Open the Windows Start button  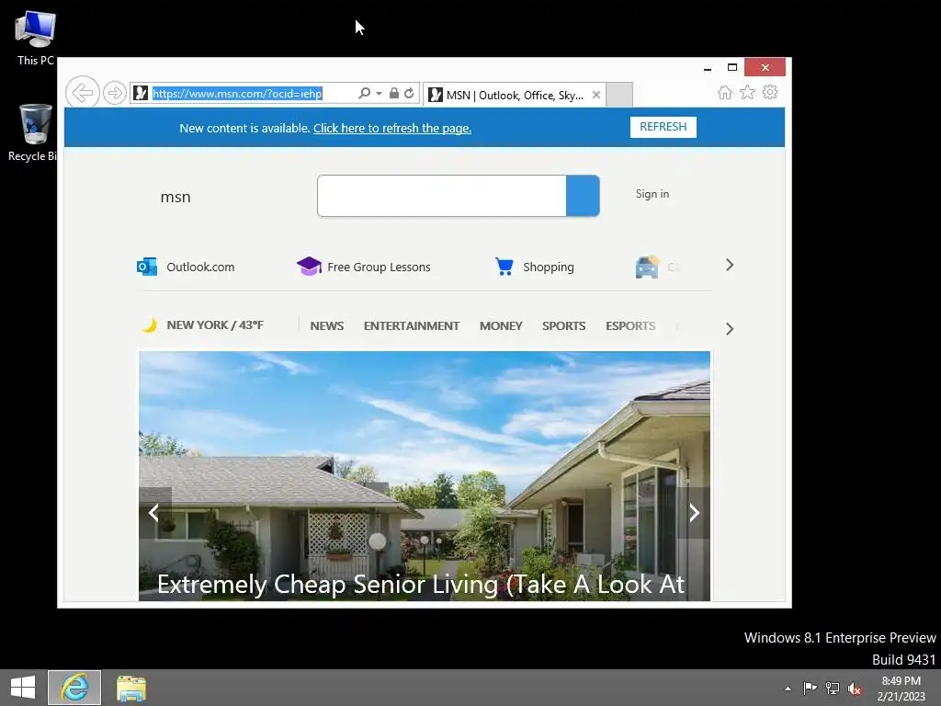click(23, 688)
